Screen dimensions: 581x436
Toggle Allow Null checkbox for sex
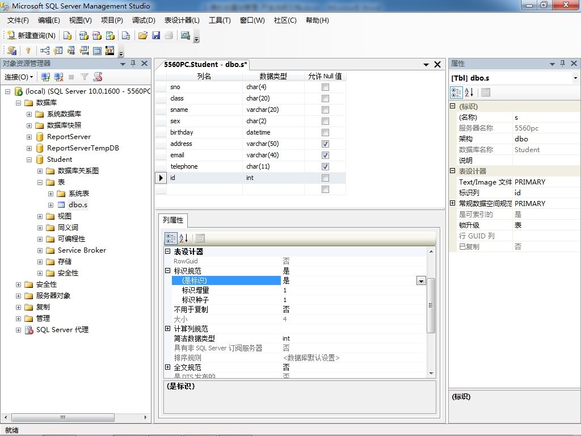(325, 121)
